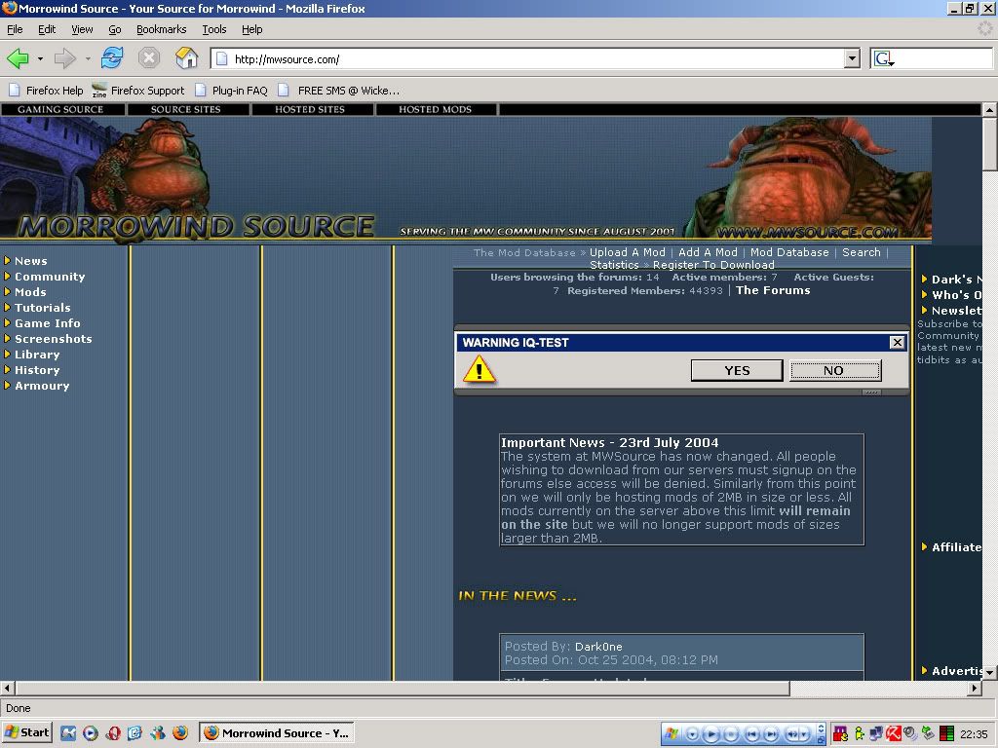998x748 pixels.
Task: Open the Edit menu
Action: click(47, 29)
